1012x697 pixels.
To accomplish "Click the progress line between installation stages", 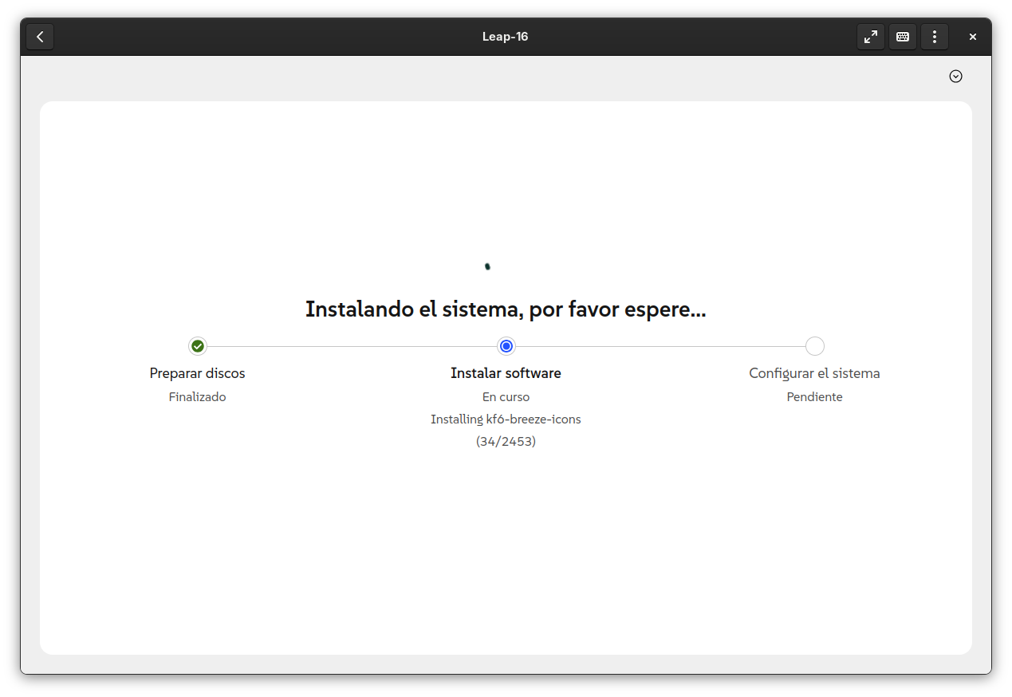I will coord(351,346).
